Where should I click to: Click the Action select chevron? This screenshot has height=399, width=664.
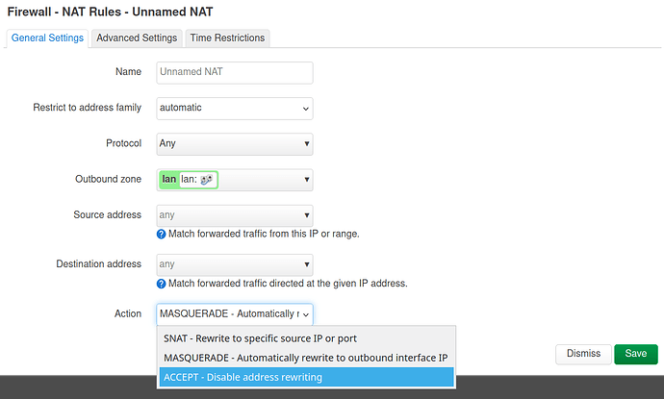(x=306, y=314)
